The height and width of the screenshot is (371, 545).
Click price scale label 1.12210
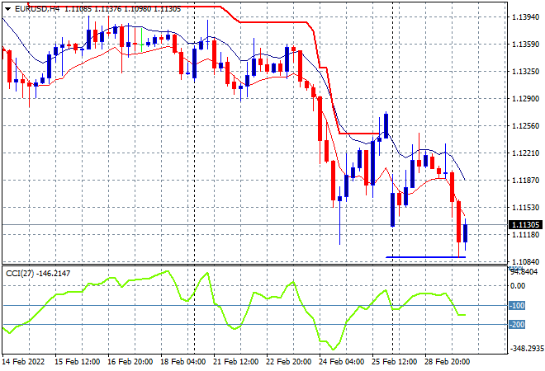pos(525,153)
